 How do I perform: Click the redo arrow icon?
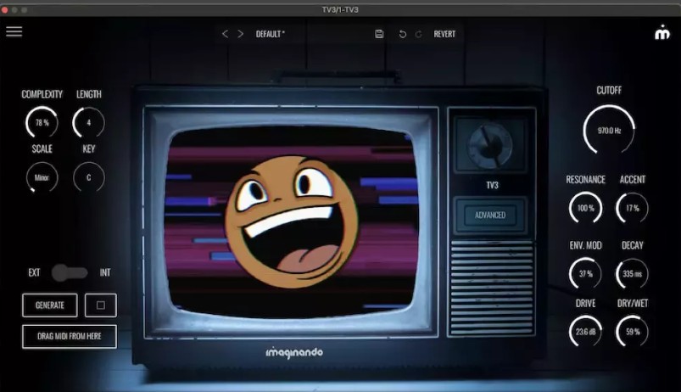(418, 34)
